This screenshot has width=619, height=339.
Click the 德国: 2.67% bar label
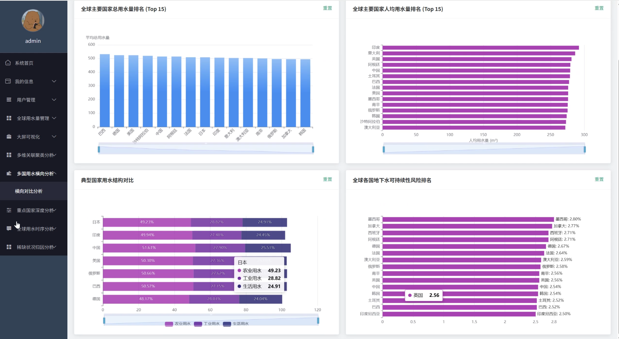(x=558, y=246)
